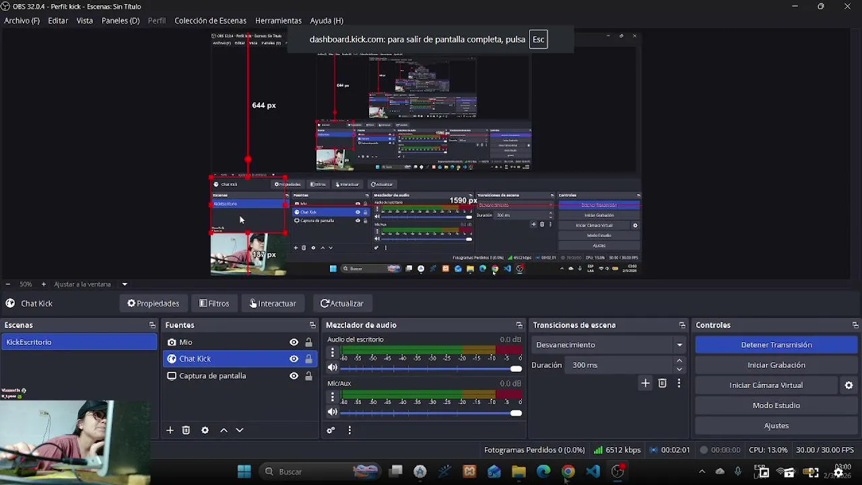The height and width of the screenshot is (485, 862).
Task: Click the Interactuar button
Action: point(273,304)
